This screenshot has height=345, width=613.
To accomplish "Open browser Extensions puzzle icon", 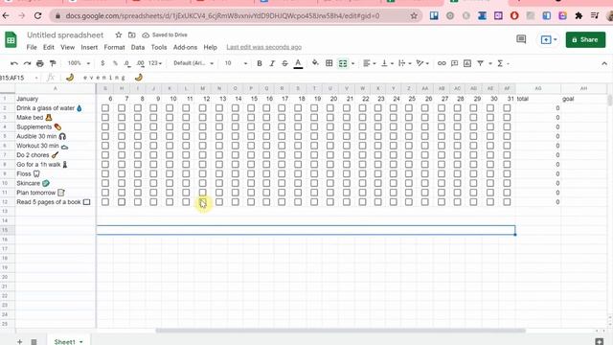I will (579, 15).
